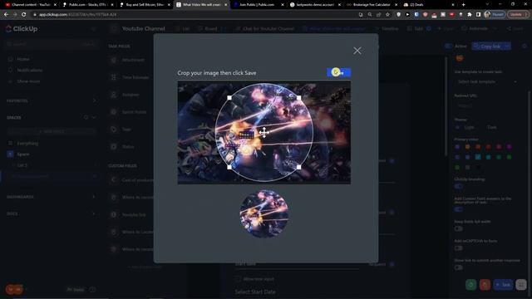Screen dimensions: 532x299
Task: Go to Home in sidebar
Action: coord(23,59)
